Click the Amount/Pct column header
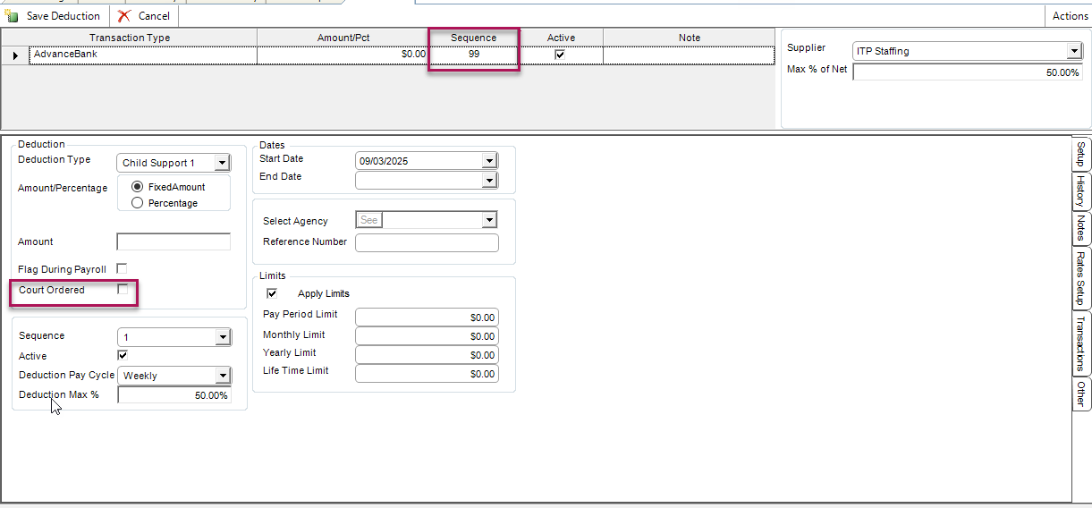Viewport: 1092px width, 508px height. [343, 38]
